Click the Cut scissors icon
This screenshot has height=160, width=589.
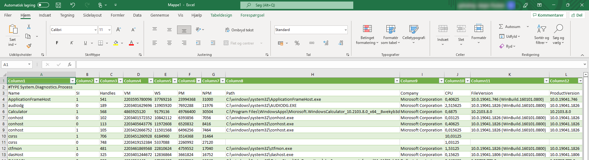[29, 27]
